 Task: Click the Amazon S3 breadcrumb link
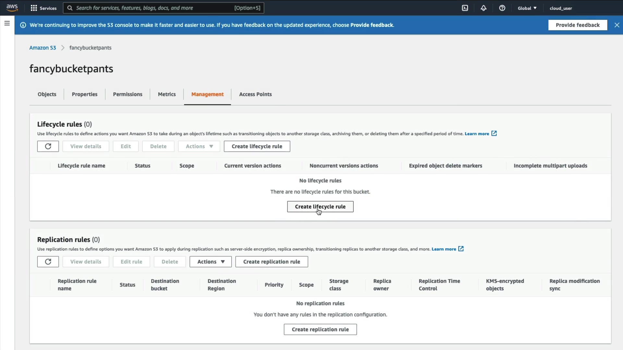tap(43, 48)
